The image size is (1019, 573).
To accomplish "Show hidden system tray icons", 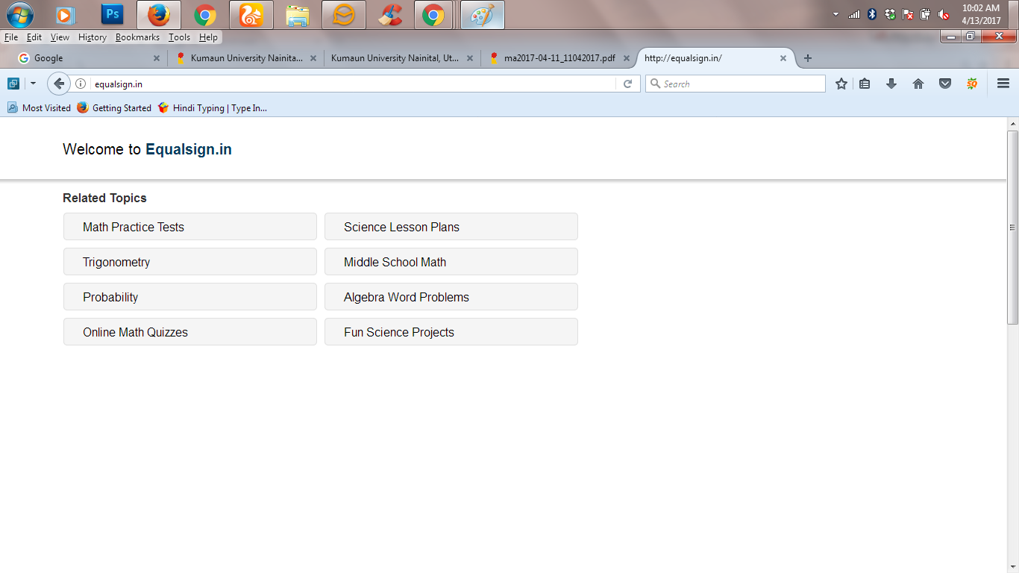I will tap(835, 14).
